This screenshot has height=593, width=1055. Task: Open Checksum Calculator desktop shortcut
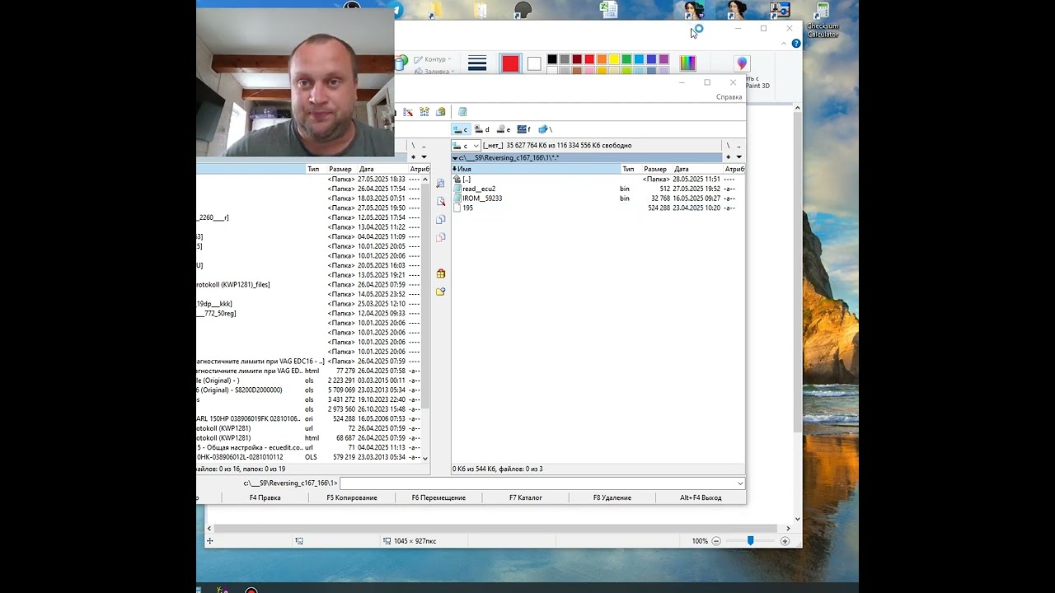822,20
